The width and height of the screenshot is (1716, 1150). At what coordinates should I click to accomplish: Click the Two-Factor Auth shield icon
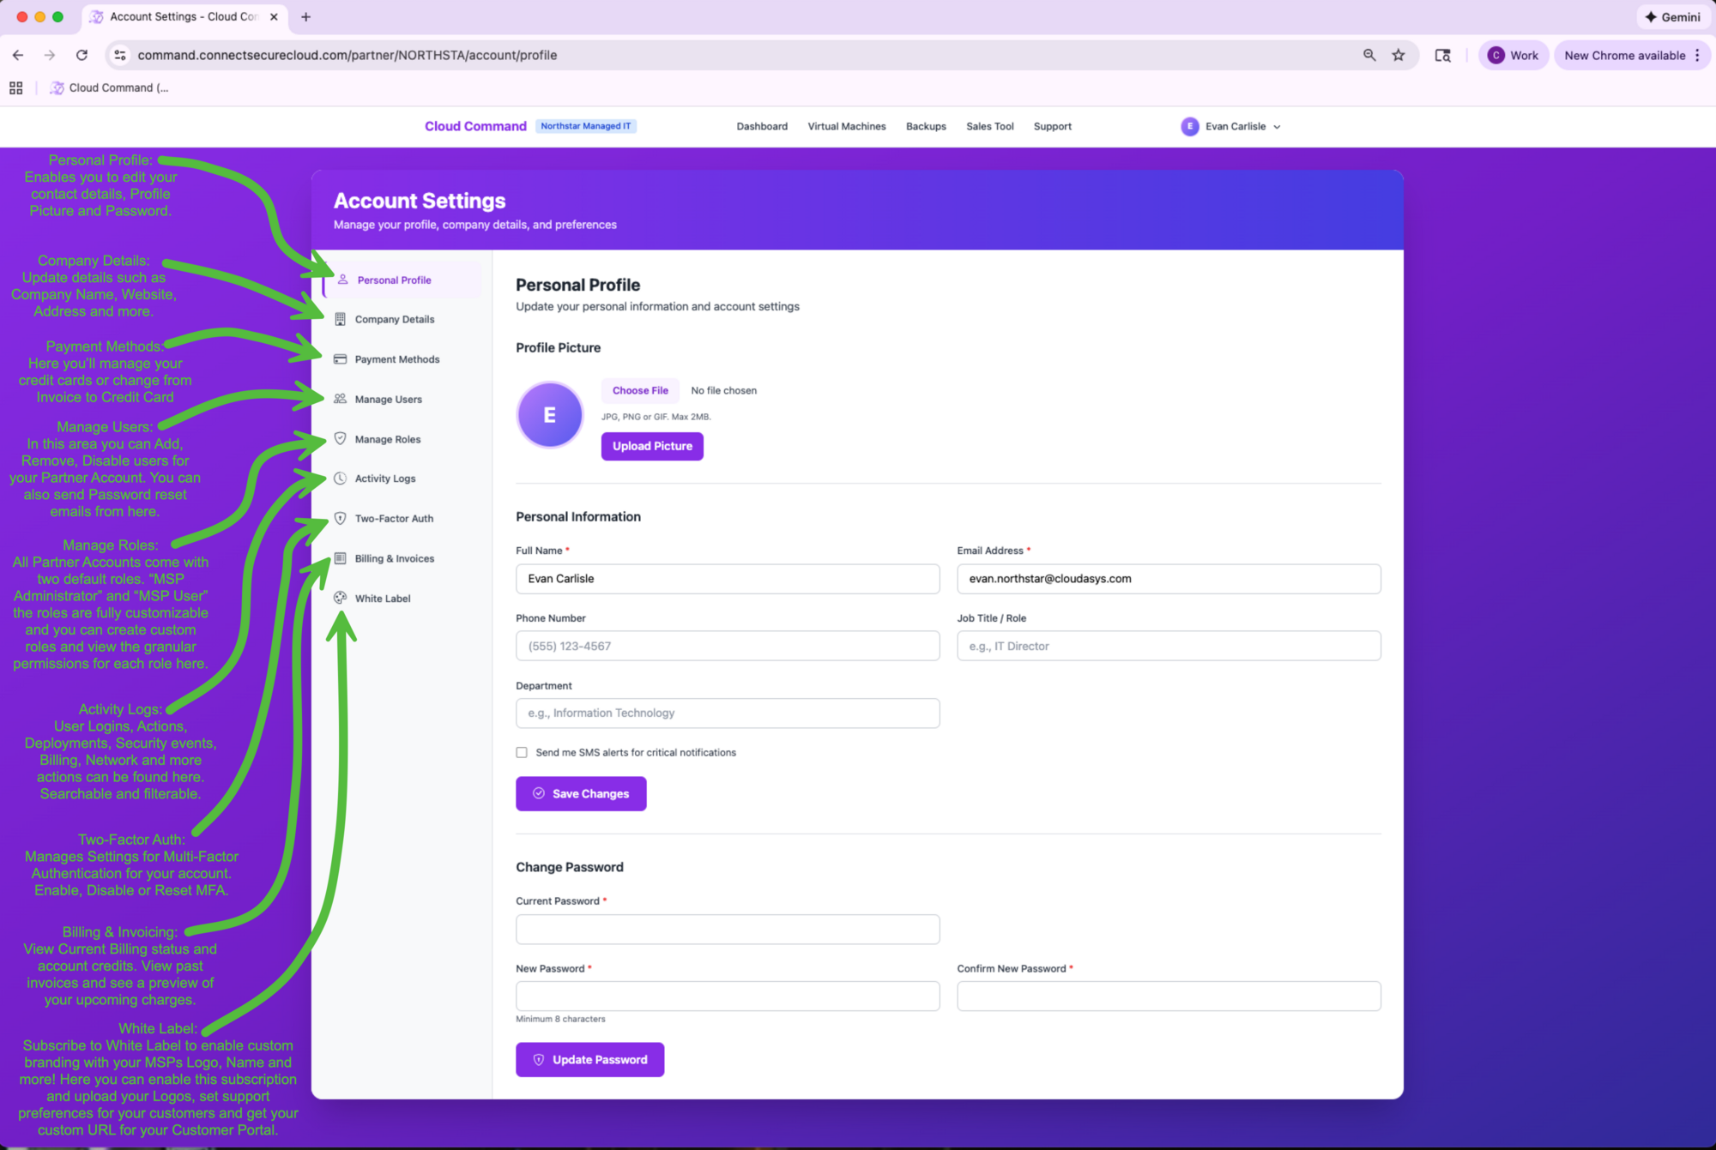pyautogui.click(x=340, y=518)
